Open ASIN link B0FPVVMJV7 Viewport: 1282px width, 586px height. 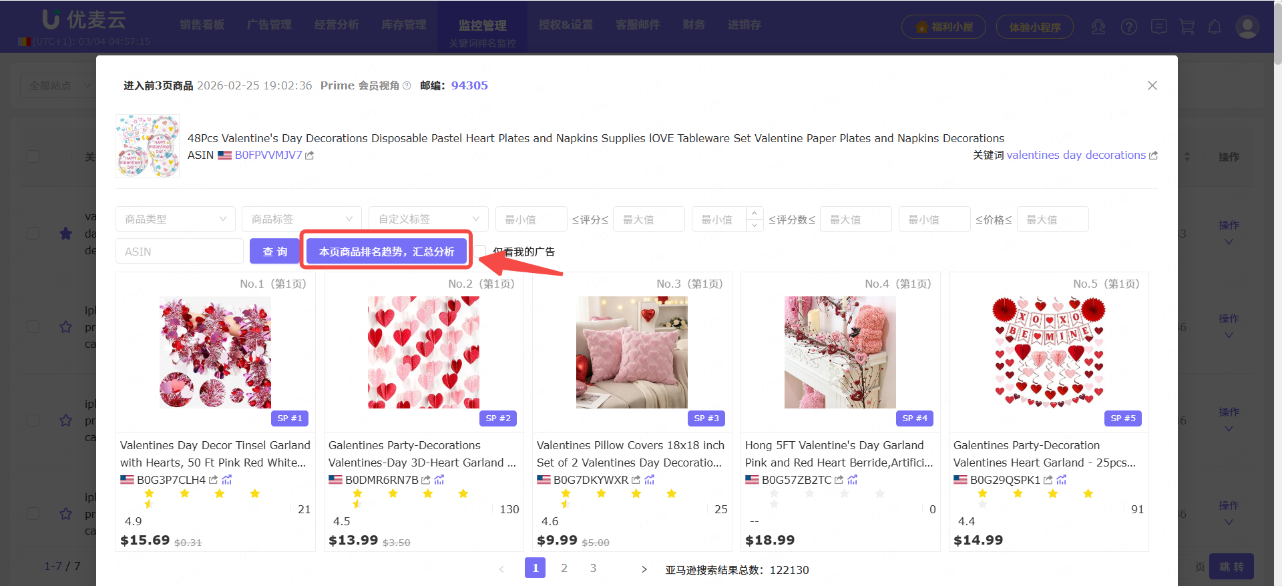268,156
